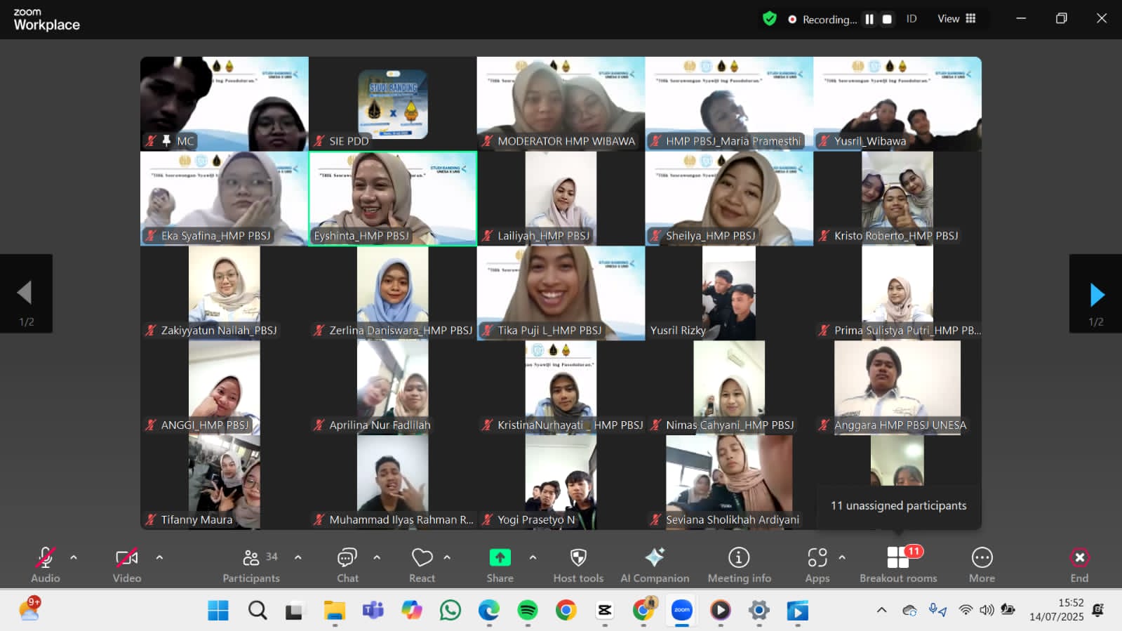Pause the recording
The height and width of the screenshot is (631, 1122).
click(x=869, y=20)
